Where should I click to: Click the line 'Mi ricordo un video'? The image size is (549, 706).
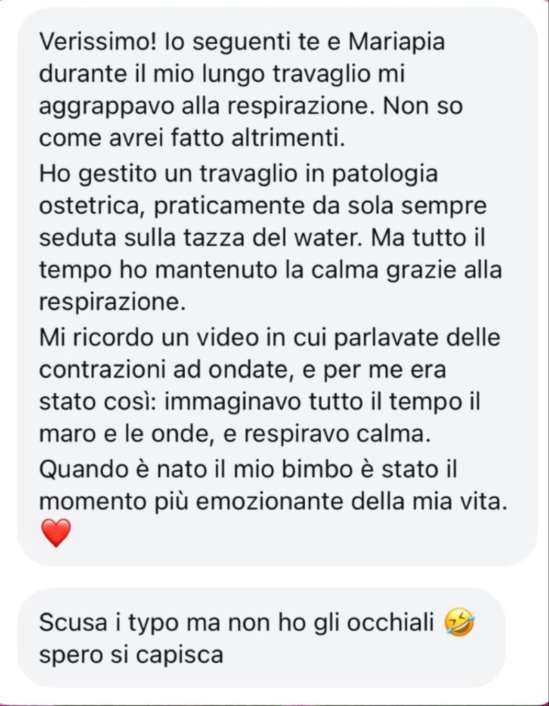269,337
